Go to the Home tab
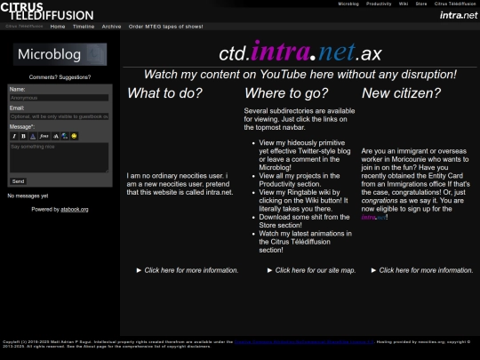 click(58, 27)
